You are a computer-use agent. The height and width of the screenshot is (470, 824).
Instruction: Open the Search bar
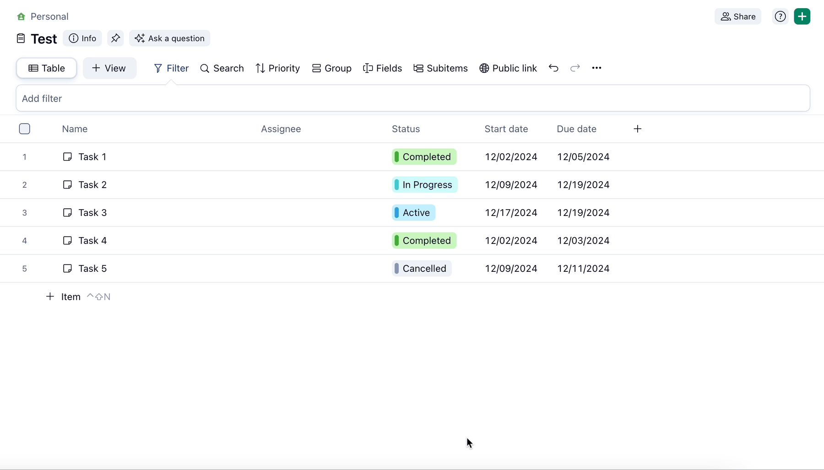tap(222, 68)
